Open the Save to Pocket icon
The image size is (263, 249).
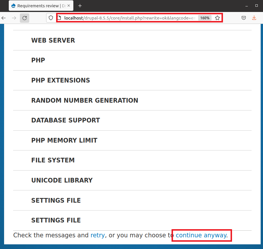[244, 18]
